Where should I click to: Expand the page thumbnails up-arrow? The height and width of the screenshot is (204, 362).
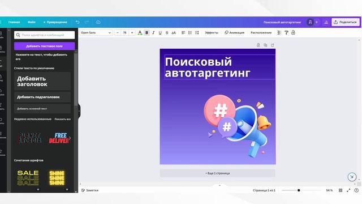pos(219,185)
